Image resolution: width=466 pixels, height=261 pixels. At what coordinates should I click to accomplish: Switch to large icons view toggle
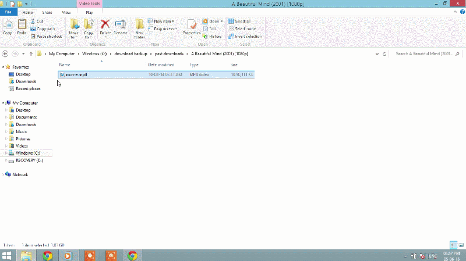pos(461,245)
